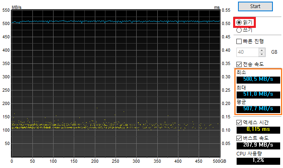Click the CPU 사용량 label
The height and width of the screenshot is (168, 283).
[249, 154]
